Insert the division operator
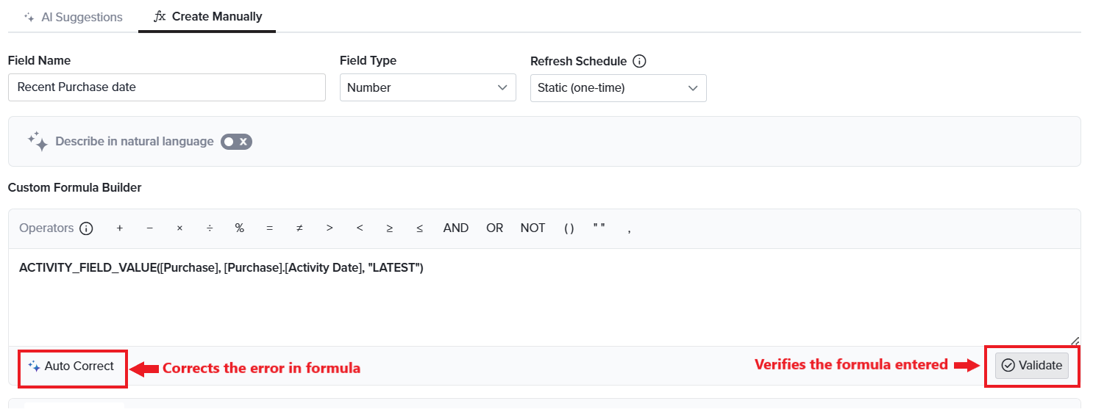The height and width of the screenshot is (412, 1093). click(210, 228)
